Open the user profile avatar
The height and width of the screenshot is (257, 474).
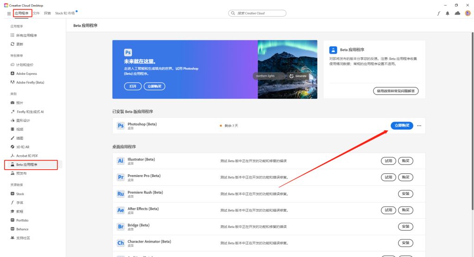(468, 13)
